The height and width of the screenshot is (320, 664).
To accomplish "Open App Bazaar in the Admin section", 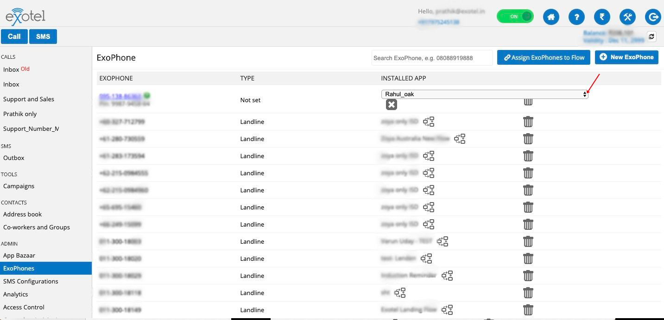I will (x=19, y=255).
